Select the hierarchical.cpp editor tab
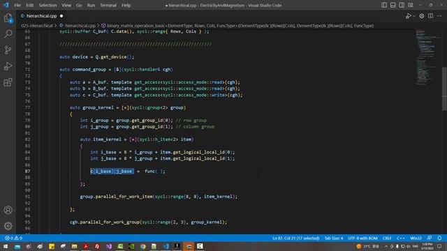The image size is (447, 251). tap(41, 16)
